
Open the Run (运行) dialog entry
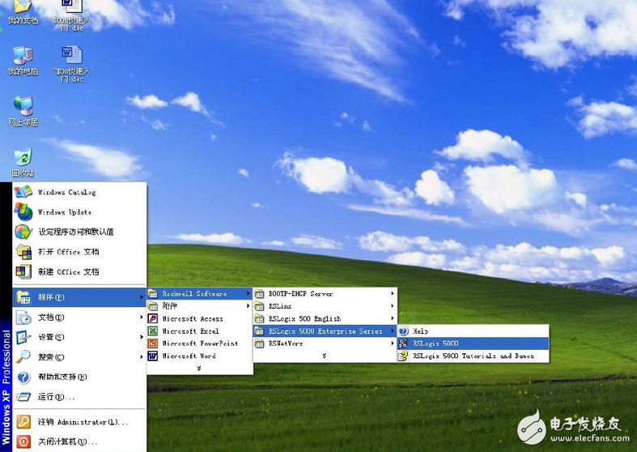pyautogui.click(x=57, y=397)
